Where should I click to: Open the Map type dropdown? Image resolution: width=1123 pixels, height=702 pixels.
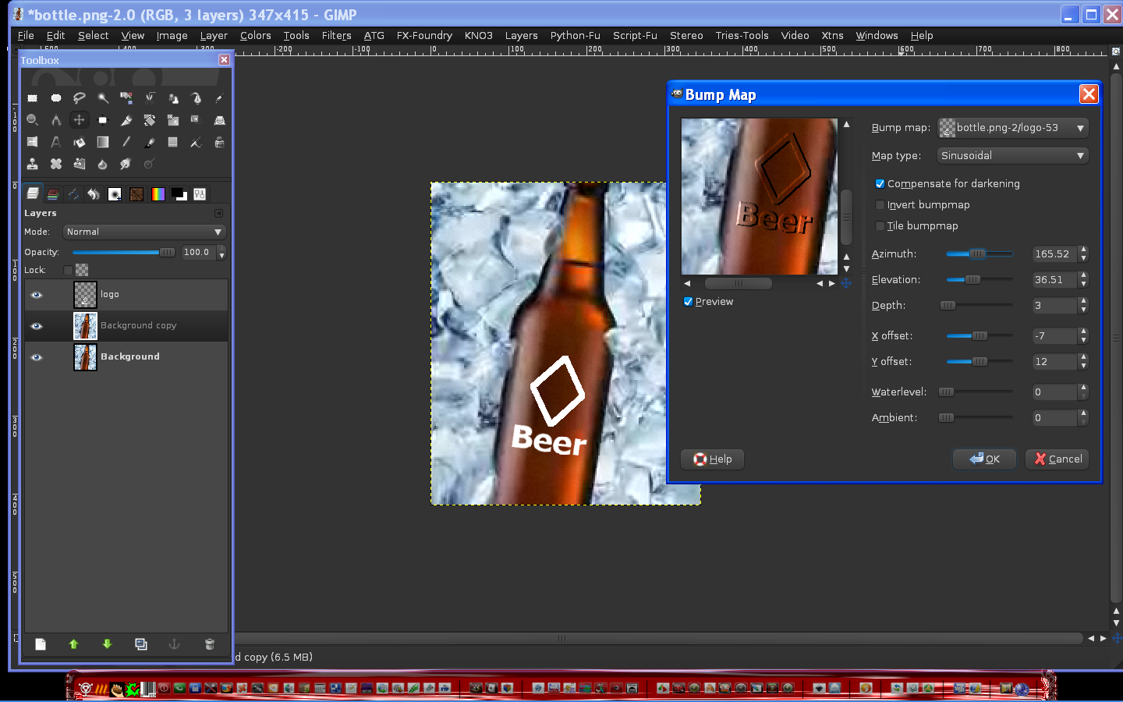pyautogui.click(x=1011, y=155)
